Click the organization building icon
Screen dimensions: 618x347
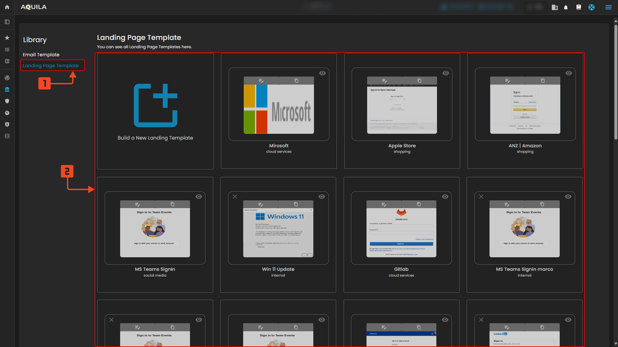[x=555, y=7]
